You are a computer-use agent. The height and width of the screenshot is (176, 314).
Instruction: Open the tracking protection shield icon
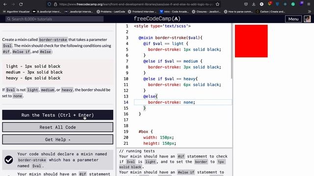49,4
